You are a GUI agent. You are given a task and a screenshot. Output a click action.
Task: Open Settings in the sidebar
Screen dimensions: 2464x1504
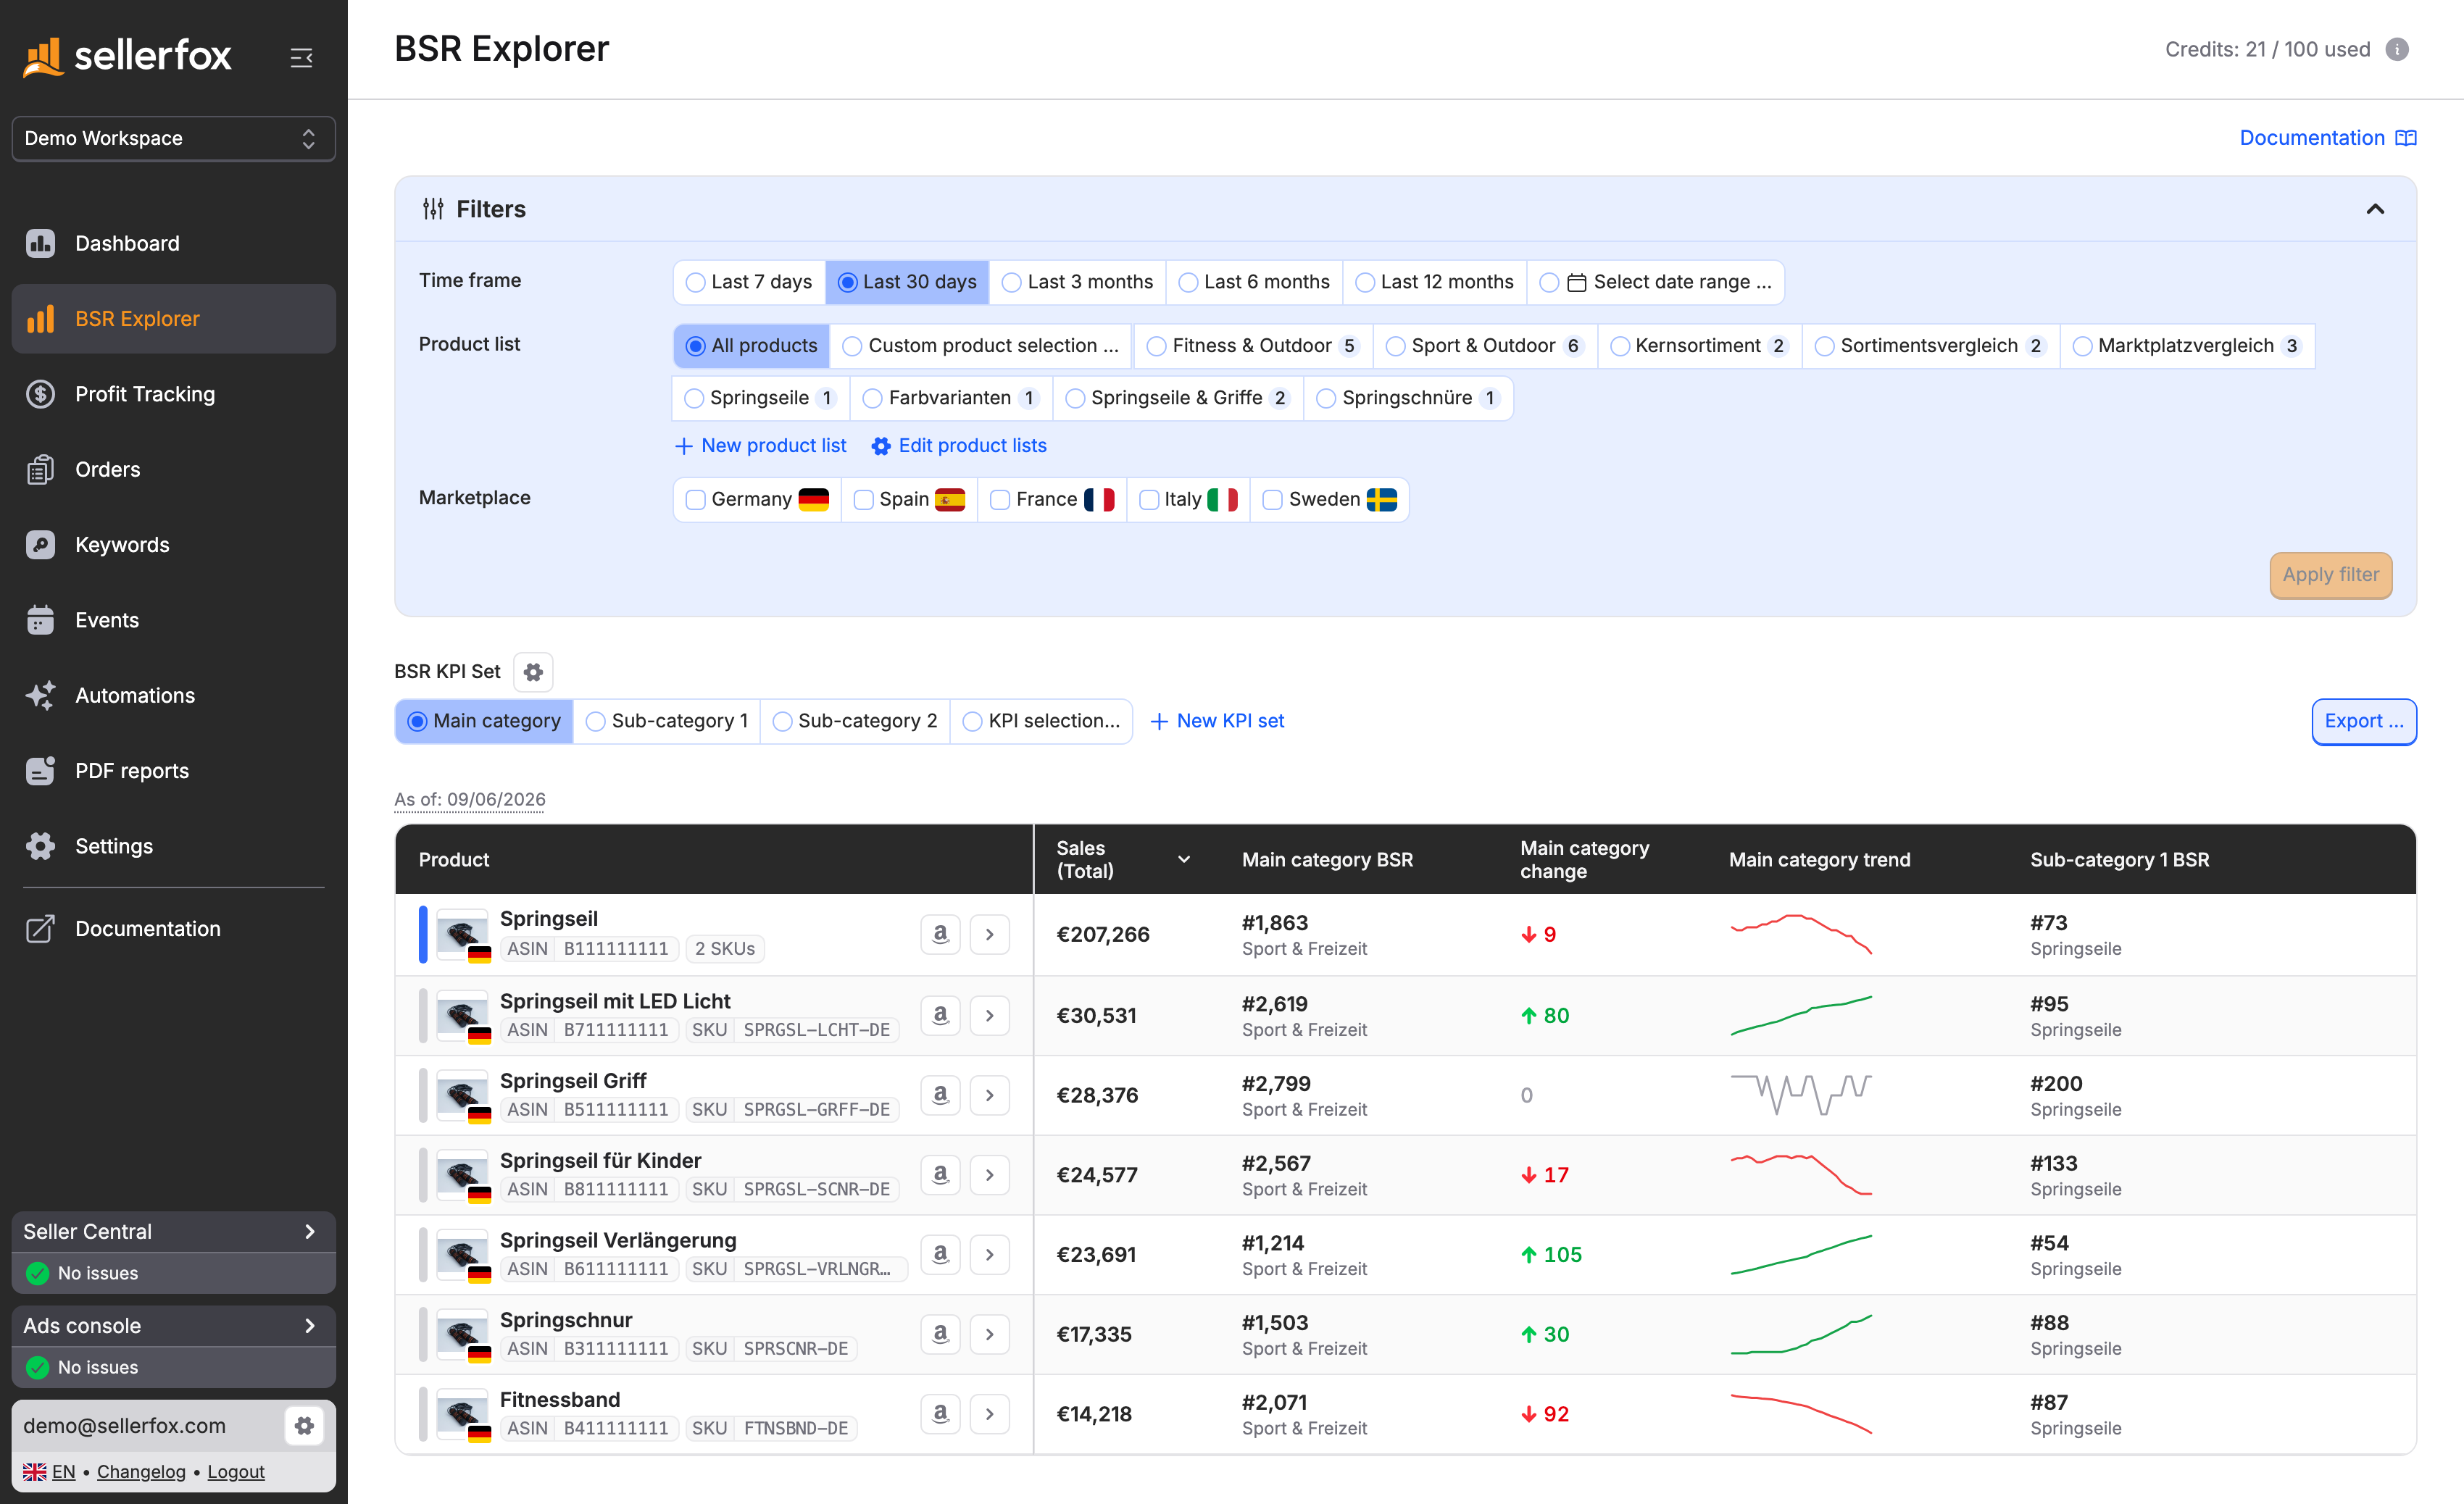click(x=173, y=846)
